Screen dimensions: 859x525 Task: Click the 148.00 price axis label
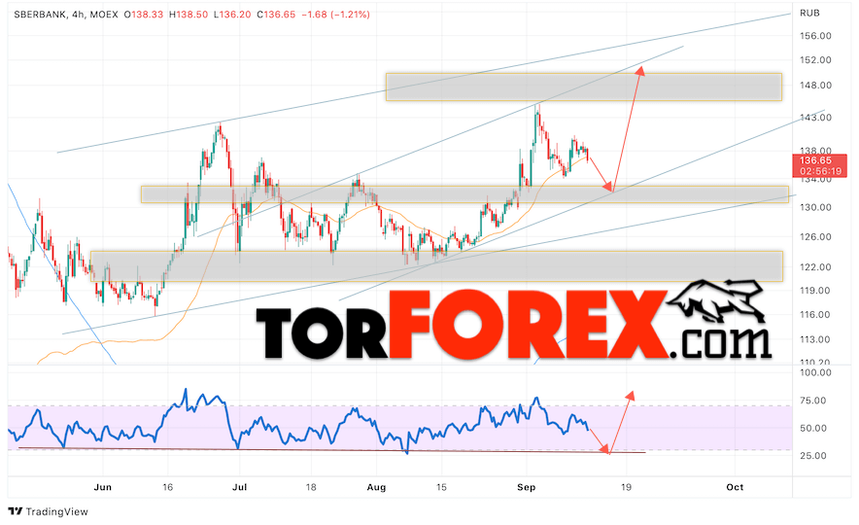point(815,86)
